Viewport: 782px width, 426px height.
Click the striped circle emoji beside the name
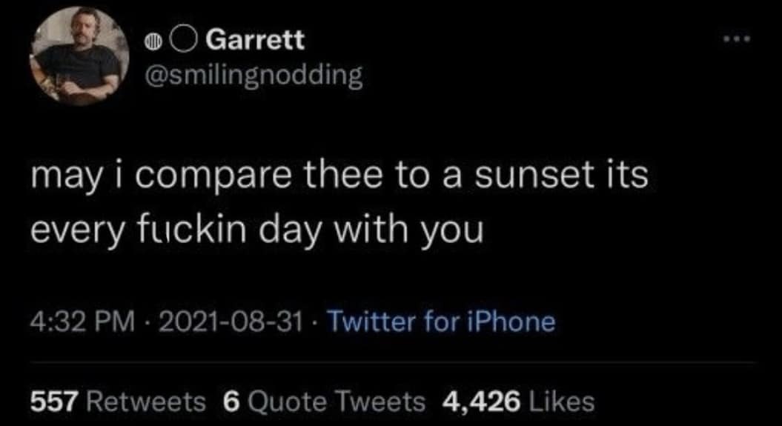tap(153, 42)
